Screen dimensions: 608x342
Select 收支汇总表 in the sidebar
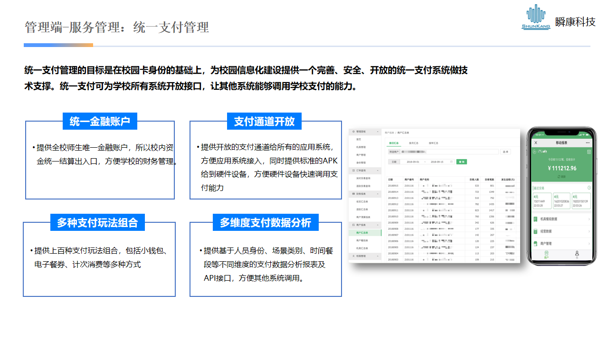coord(362,201)
